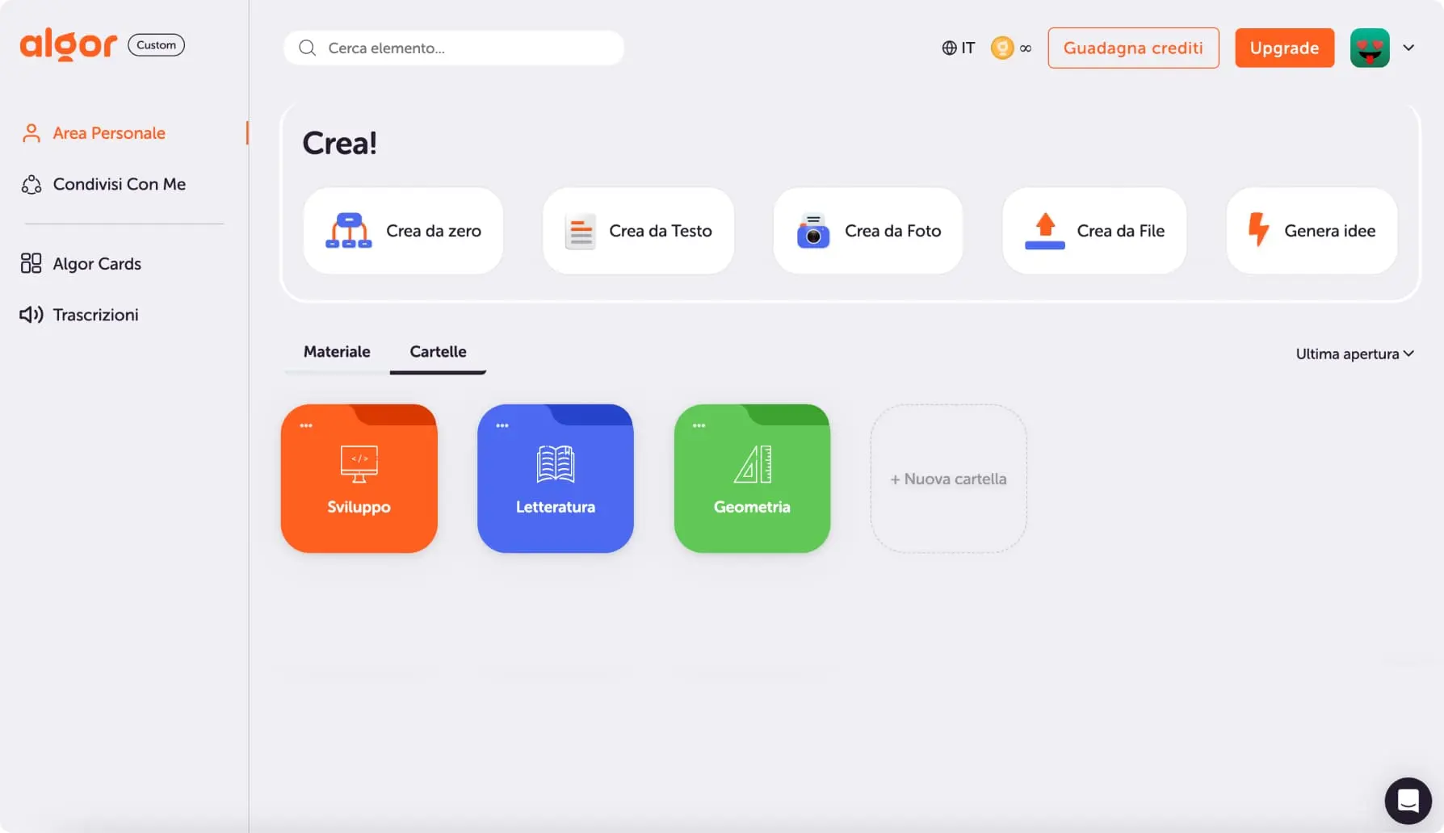1444x833 pixels.
Task: Click the coin credits icon
Action: pos(1001,48)
